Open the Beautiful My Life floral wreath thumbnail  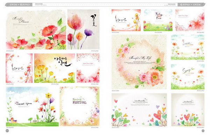point(139,62)
